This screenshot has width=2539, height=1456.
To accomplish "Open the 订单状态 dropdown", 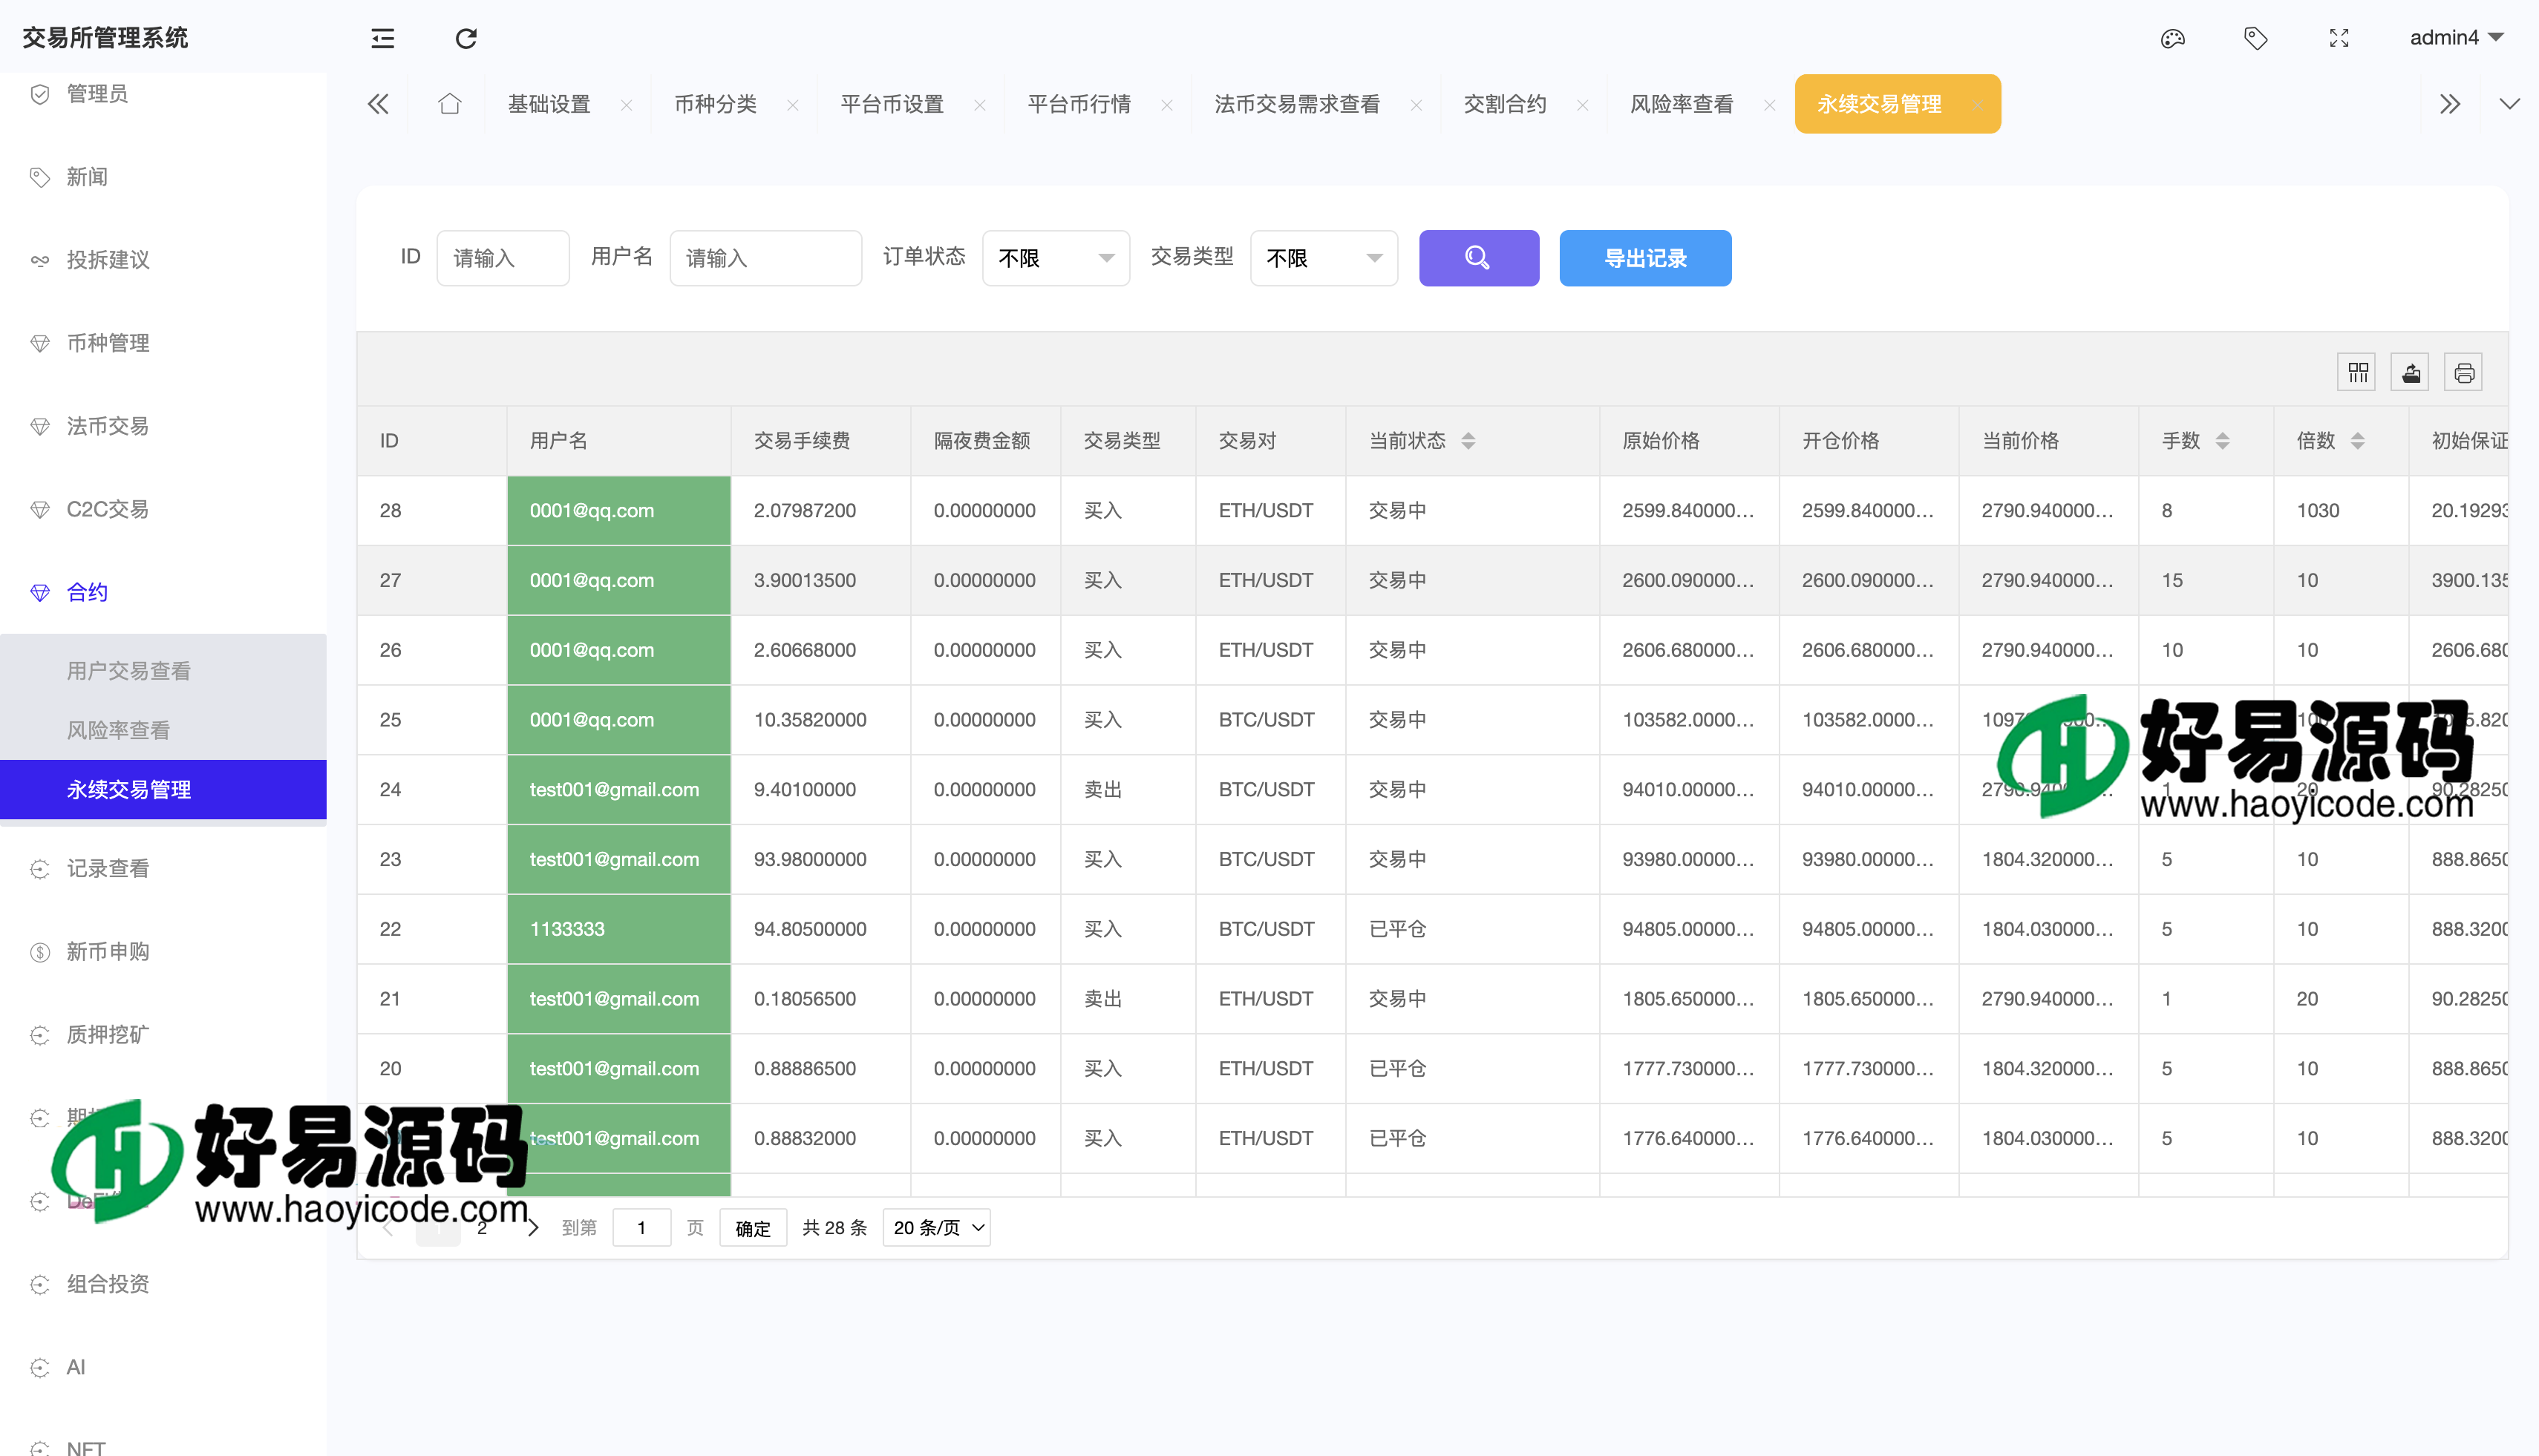I will pos(1056,258).
